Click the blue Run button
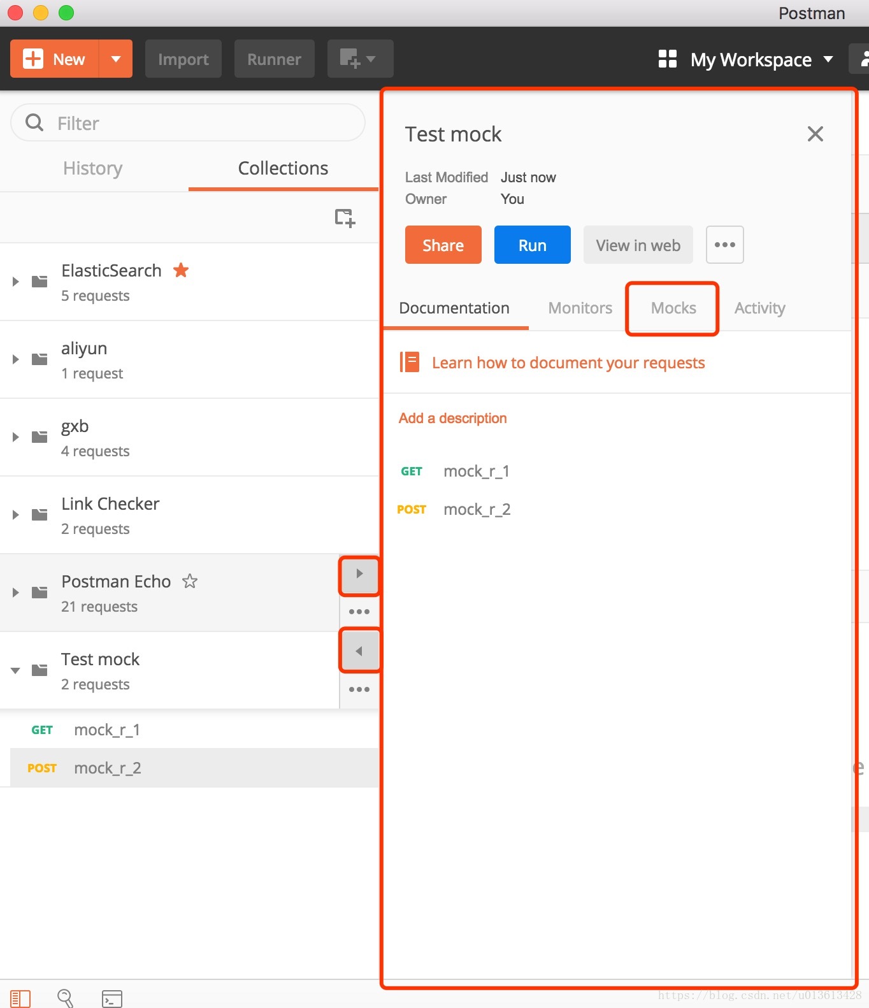Viewport: 869px width, 1008px height. [x=533, y=245]
